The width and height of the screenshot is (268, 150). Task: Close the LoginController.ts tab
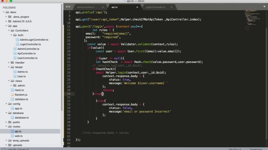172,7
